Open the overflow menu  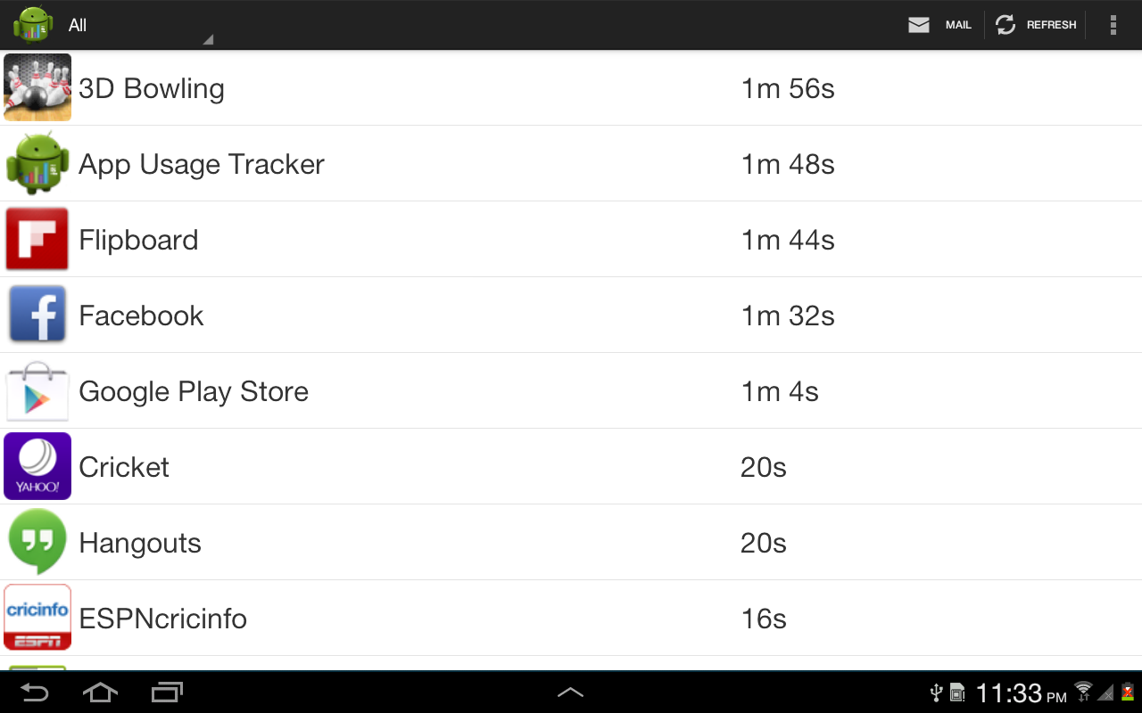1113,24
